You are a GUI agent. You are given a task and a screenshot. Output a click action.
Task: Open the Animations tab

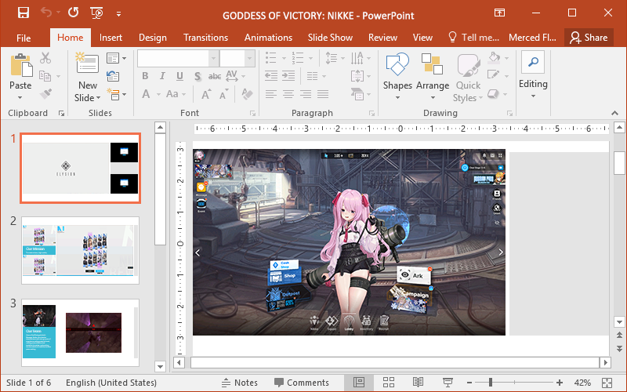(x=268, y=38)
